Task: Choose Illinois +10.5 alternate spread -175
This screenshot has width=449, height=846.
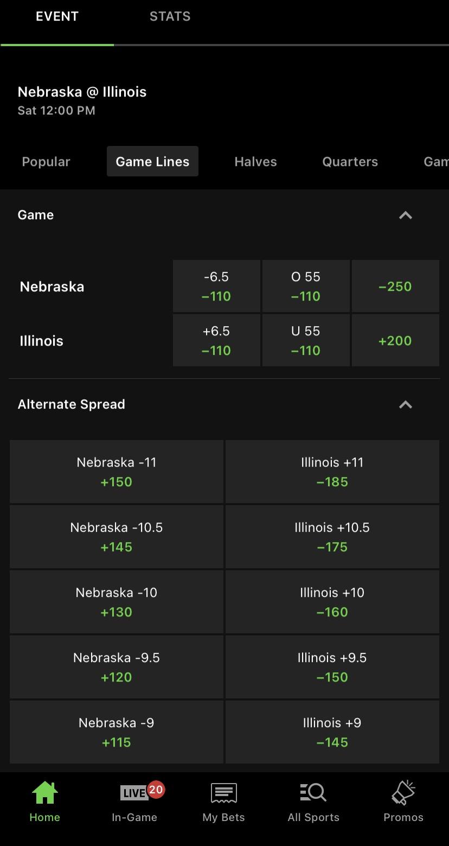Action: (x=332, y=537)
